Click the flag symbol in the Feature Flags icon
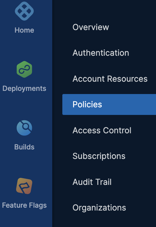 pyautogui.click(x=24, y=187)
